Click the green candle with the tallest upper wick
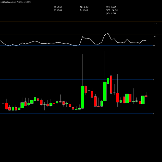The image size is (162, 162). 83,97
